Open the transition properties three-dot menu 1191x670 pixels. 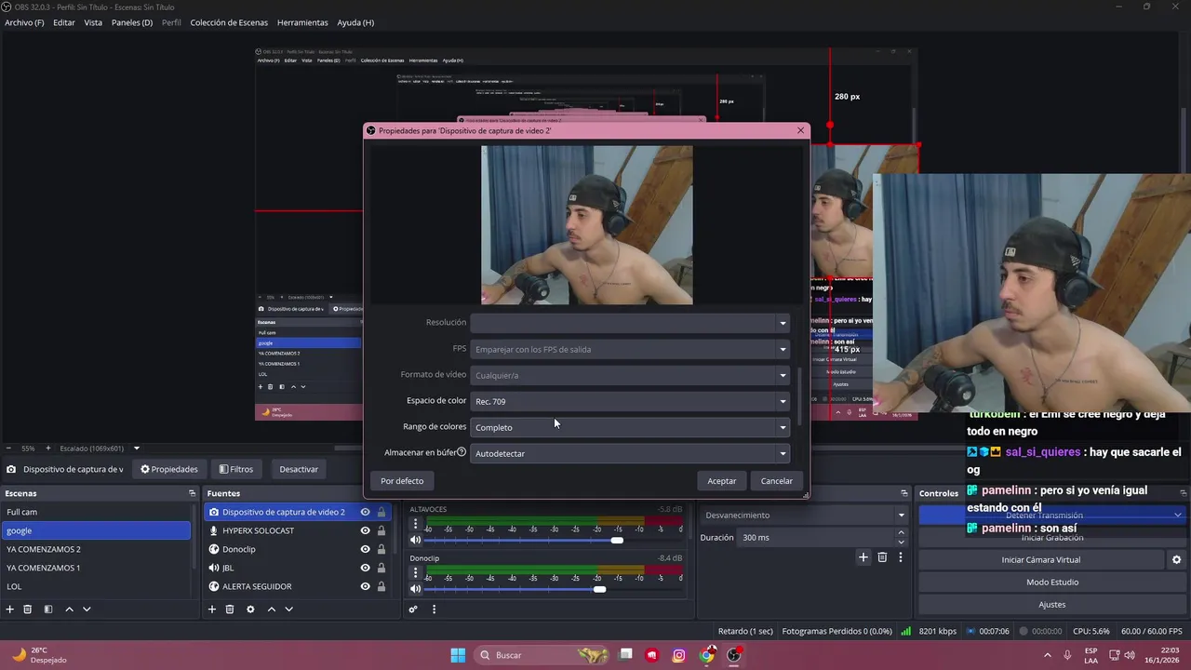pyautogui.click(x=900, y=557)
